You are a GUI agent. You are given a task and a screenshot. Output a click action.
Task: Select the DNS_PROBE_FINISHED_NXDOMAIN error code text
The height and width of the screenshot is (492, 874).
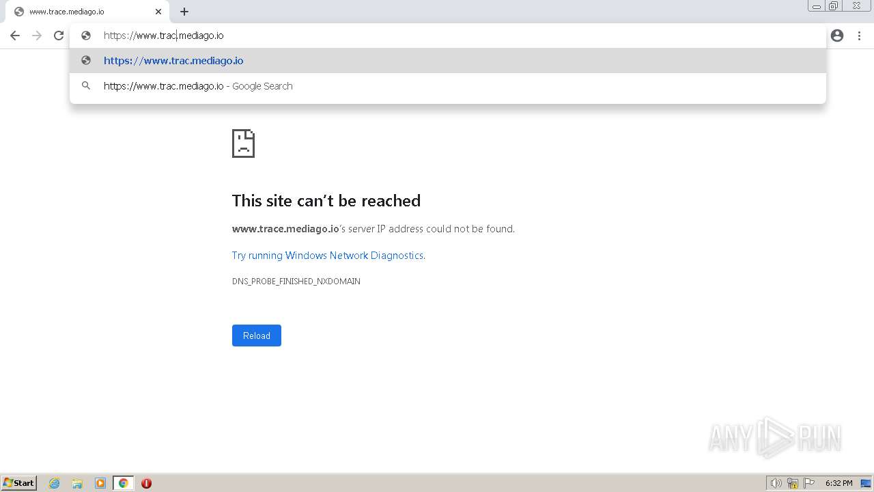(296, 282)
